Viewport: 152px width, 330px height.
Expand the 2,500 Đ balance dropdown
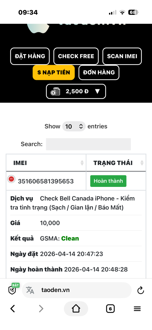click(x=76, y=91)
